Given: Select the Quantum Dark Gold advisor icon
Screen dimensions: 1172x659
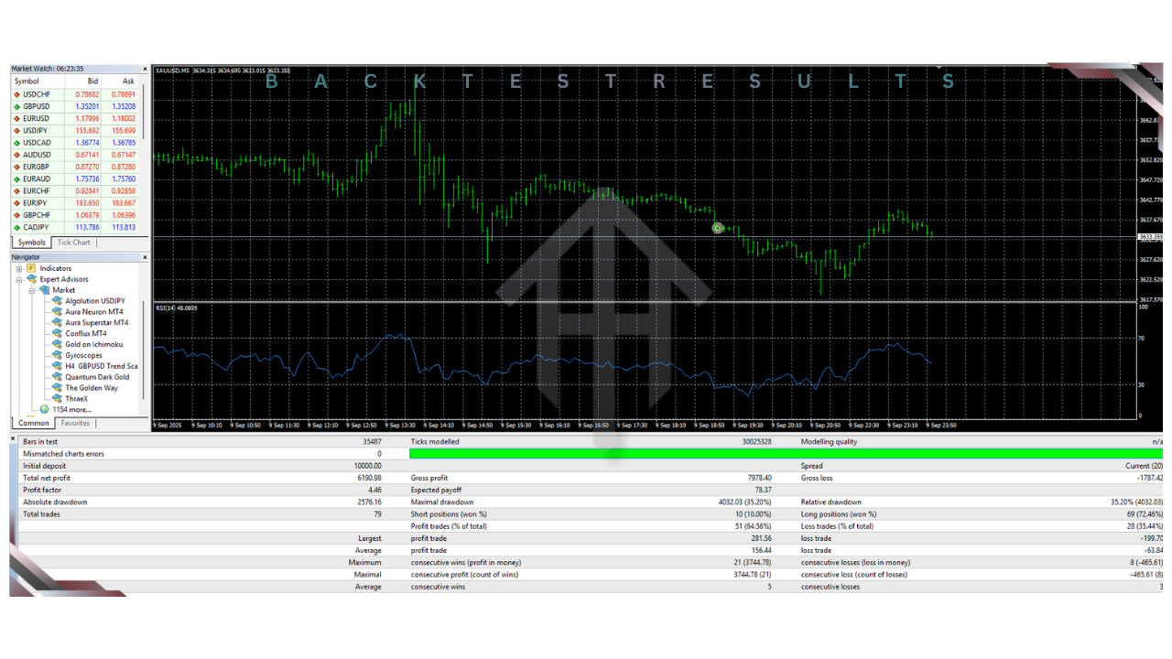Looking at the screenshot, I should (57, 377).
